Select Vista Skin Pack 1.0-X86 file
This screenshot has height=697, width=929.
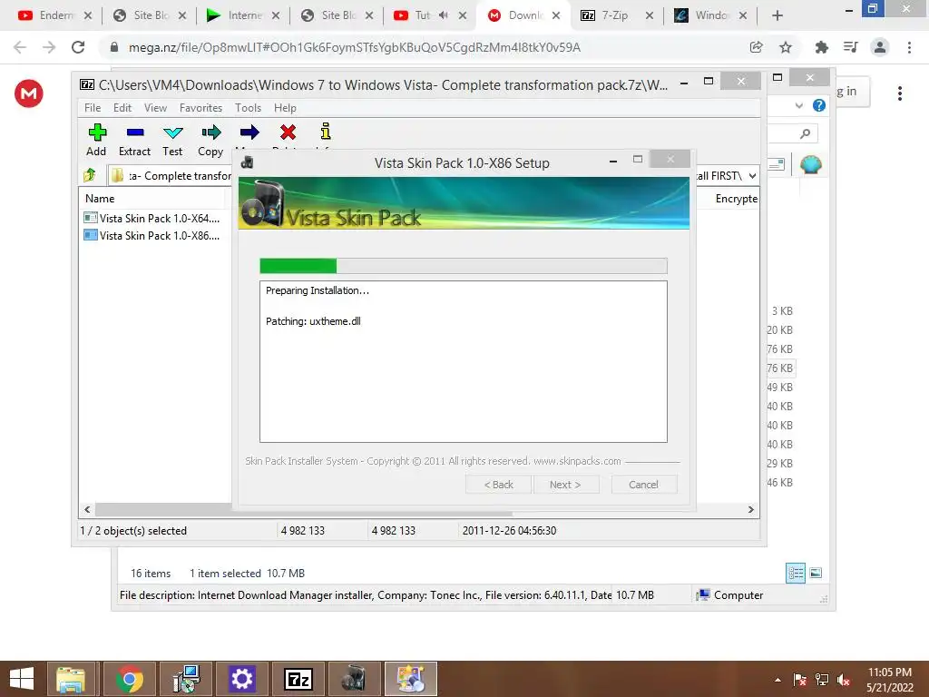coord(152,235)
